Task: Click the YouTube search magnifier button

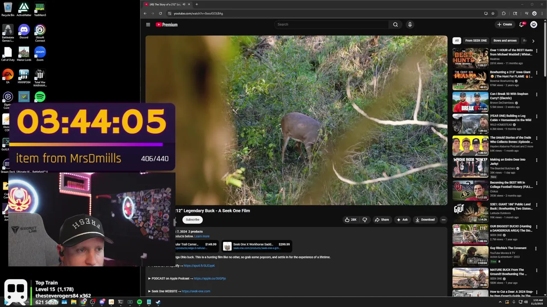Action: click(x=395, y=25)
